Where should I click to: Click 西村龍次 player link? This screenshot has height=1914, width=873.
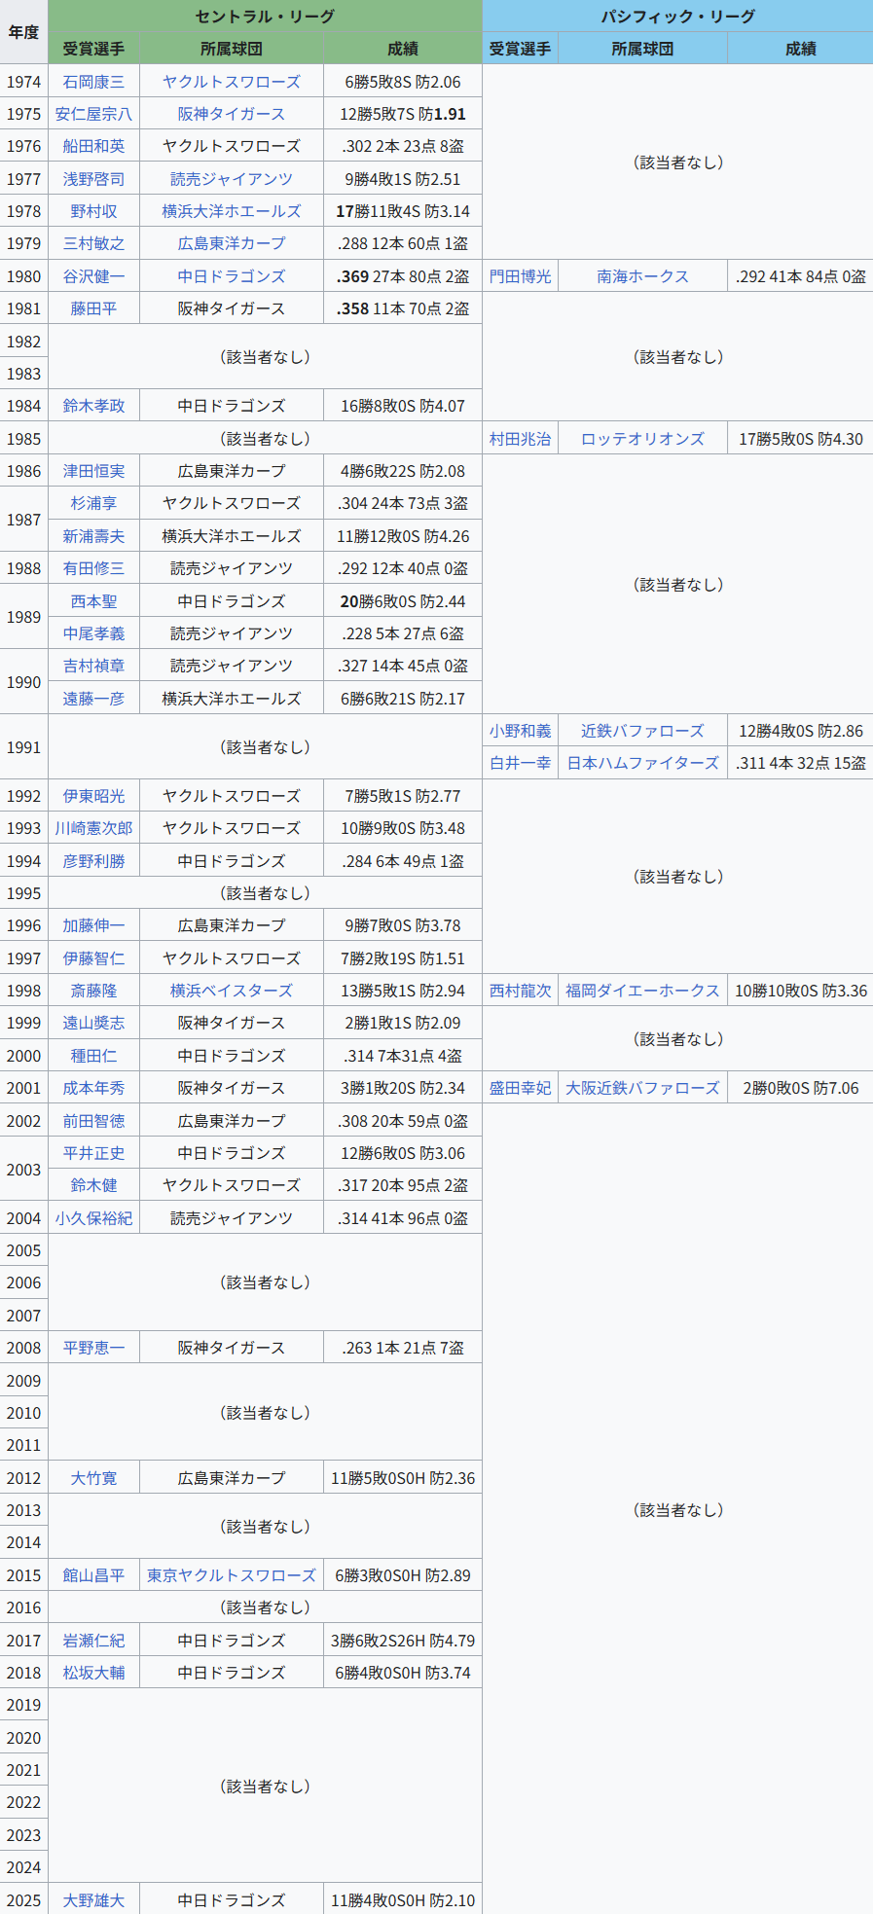coord(520,991)
